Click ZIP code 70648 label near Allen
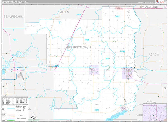This screenshot has height=122, width=168. coord(78,15)
